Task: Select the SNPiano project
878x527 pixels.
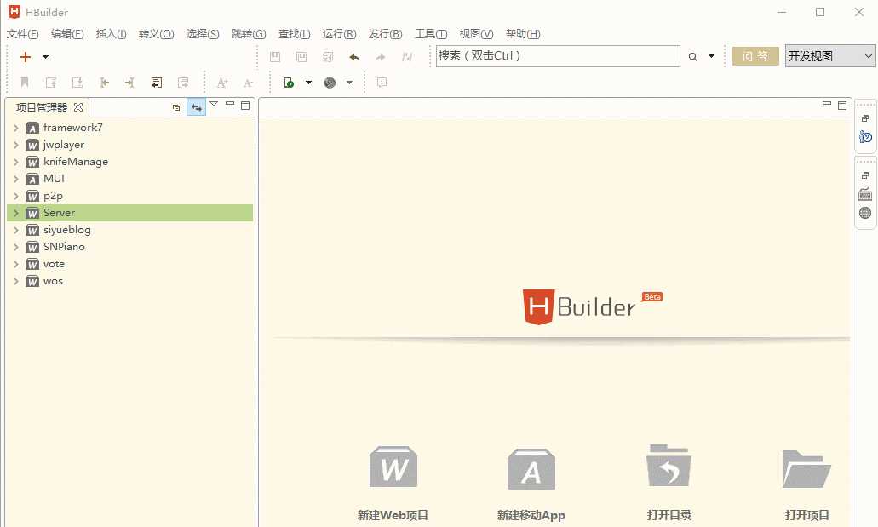Action: [x=65, y=247]
